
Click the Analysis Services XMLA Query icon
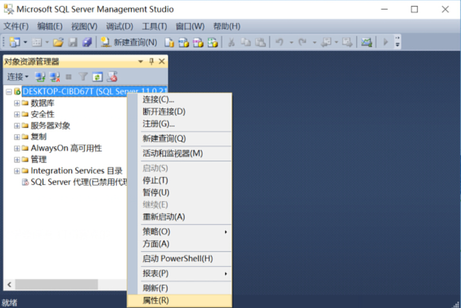pos(212,42)
